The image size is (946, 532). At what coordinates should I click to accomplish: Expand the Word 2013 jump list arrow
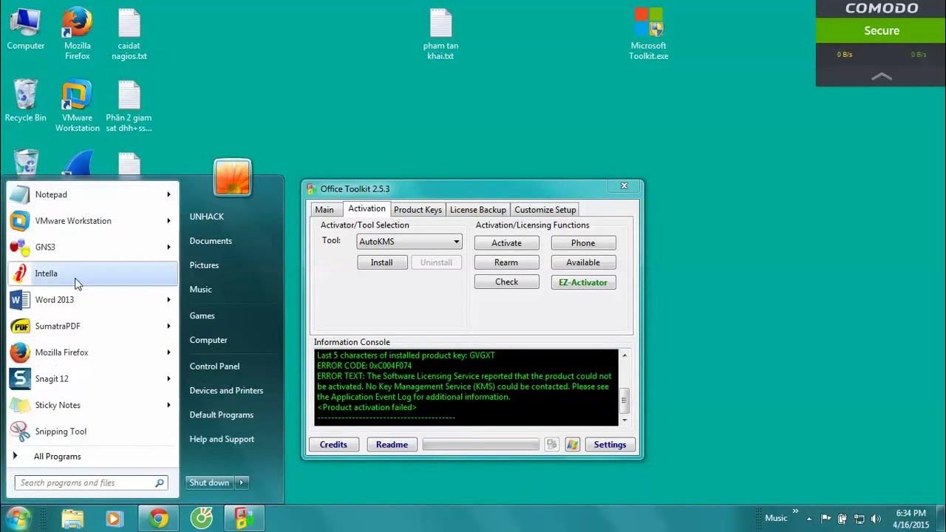169,299
